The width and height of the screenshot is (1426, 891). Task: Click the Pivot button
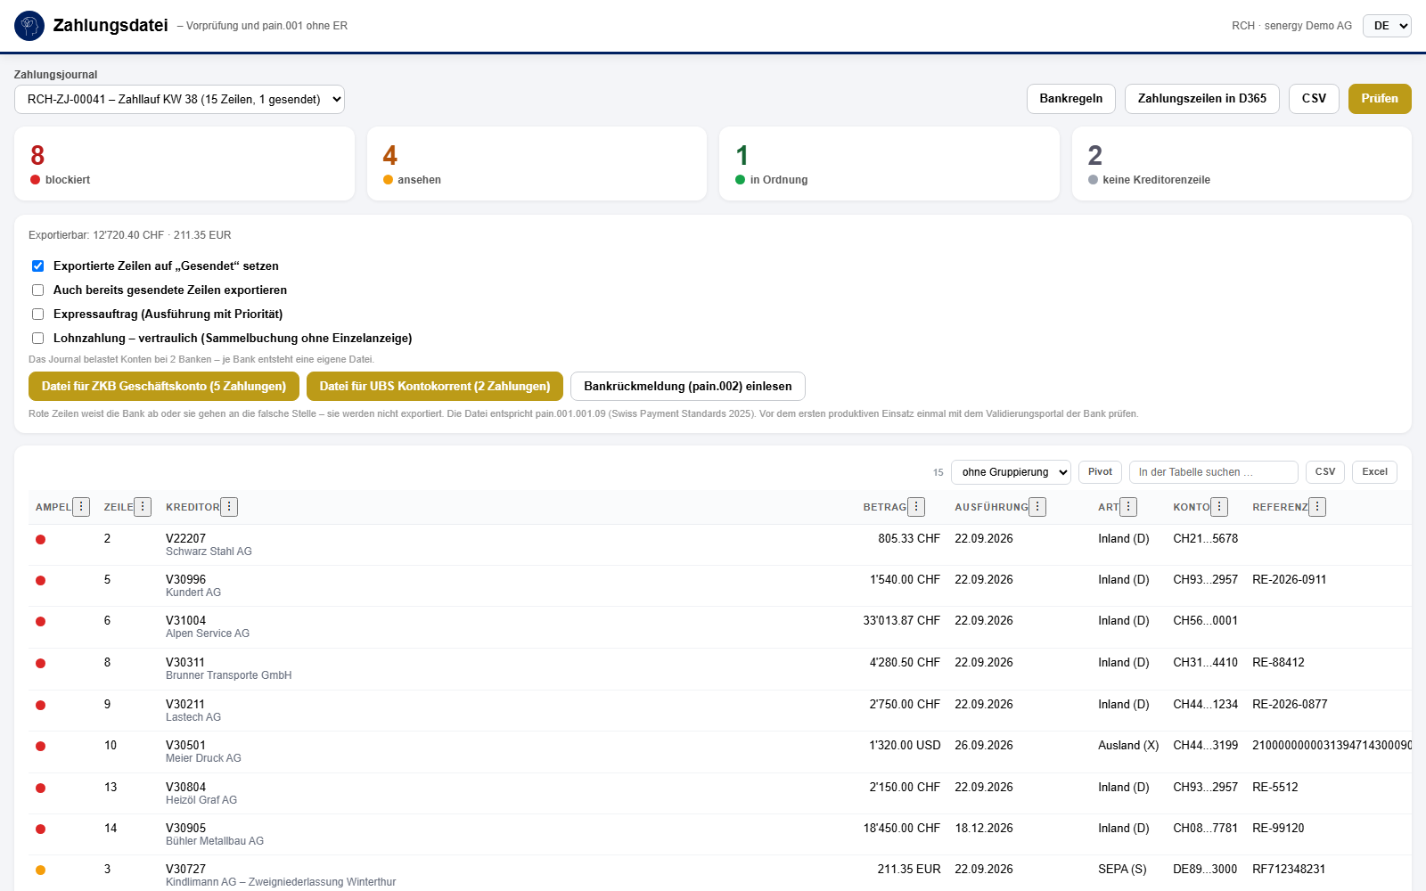coord(1100,472)
